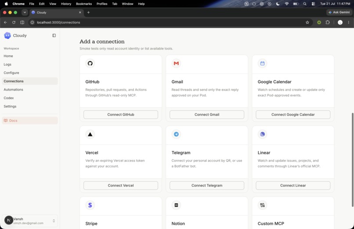
Task: Click the Vercel triangle icon
Action: (x=90, y=134)
